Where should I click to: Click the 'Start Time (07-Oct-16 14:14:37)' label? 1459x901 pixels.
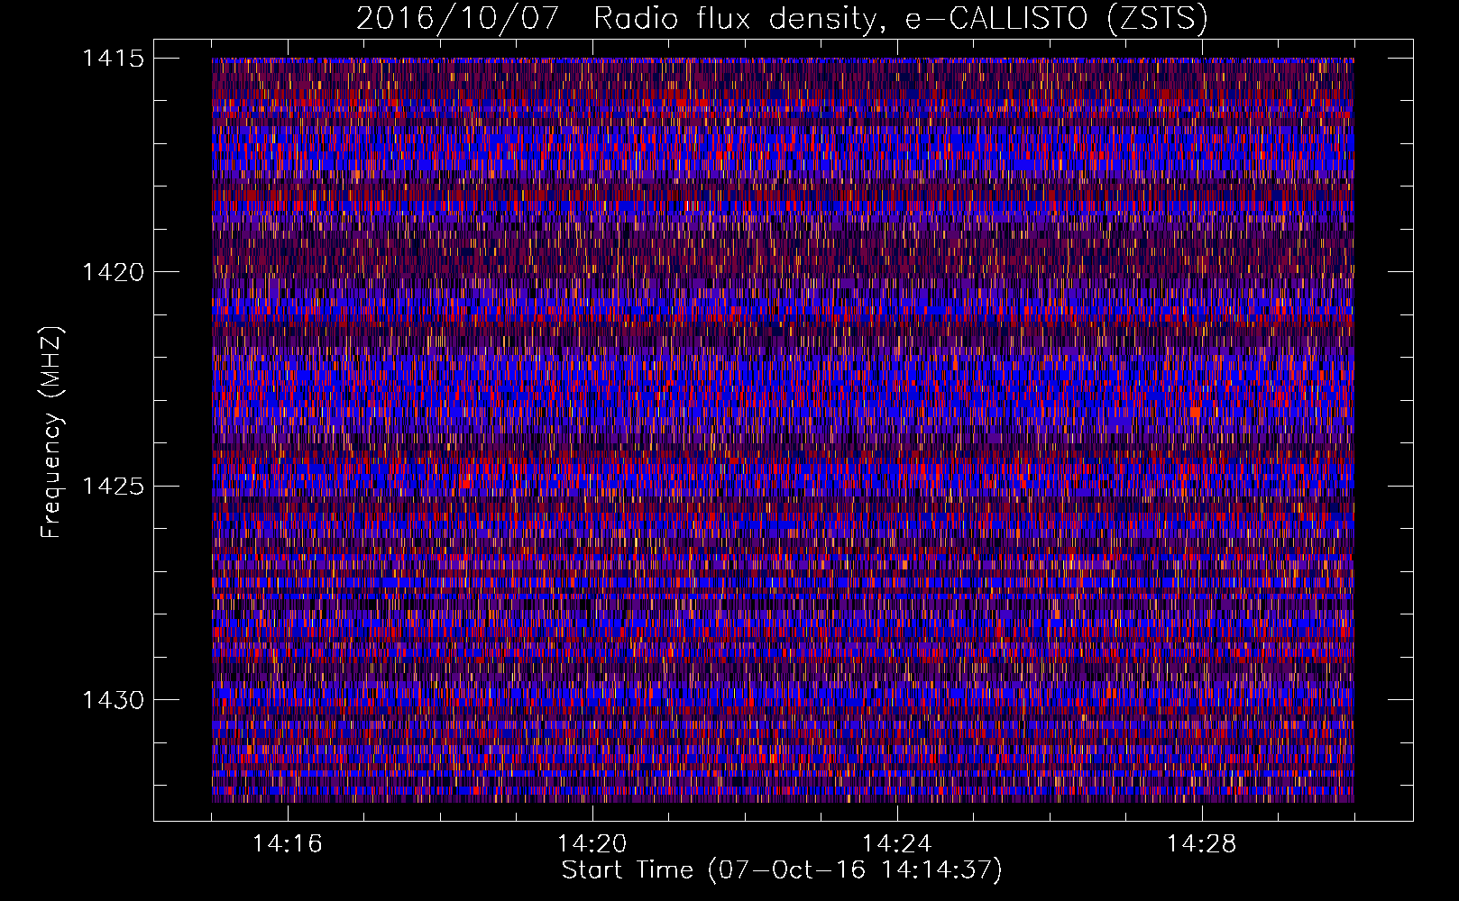click(782, 870)
